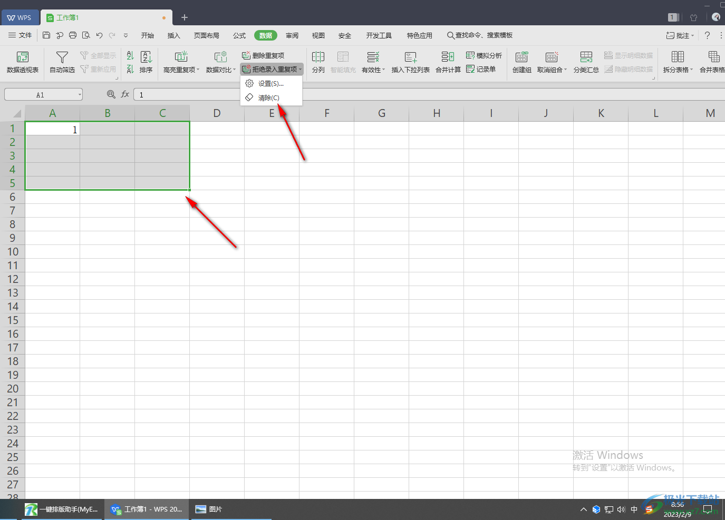
Task: Switch to the Review (审阅) tab
Action: point(292,35)
